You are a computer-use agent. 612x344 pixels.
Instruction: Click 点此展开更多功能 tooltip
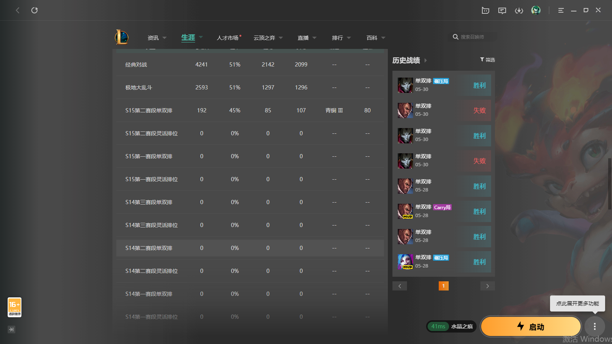[578, 303]
